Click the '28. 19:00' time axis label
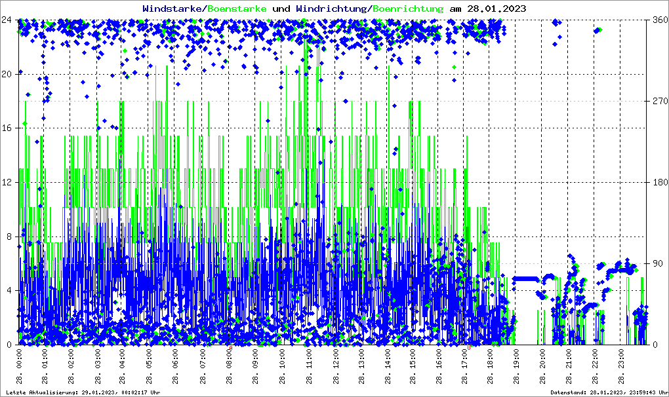Image resolution: width=669 pixels, height=397 pixels. click(x=517, y=366)
